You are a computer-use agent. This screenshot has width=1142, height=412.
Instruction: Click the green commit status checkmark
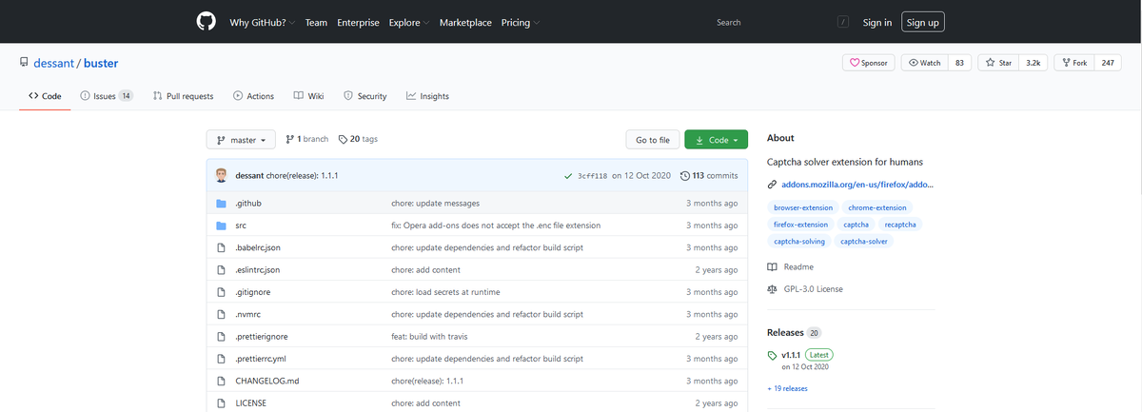click(568, 176)
